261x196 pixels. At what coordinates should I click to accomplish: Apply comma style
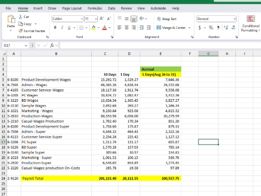click(x=218, y=28)
